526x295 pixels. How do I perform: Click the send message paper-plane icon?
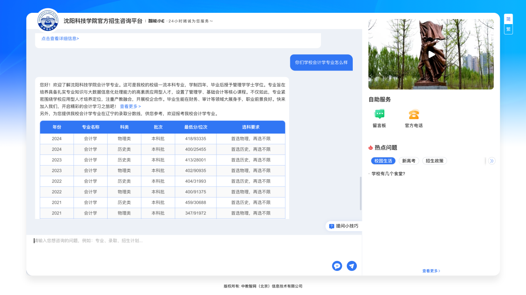(x=351, y=266)
